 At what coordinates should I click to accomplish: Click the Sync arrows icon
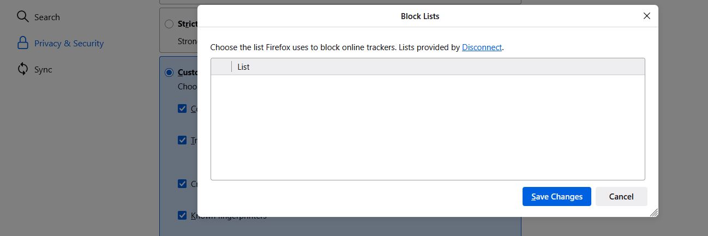[x=22, y=69]
